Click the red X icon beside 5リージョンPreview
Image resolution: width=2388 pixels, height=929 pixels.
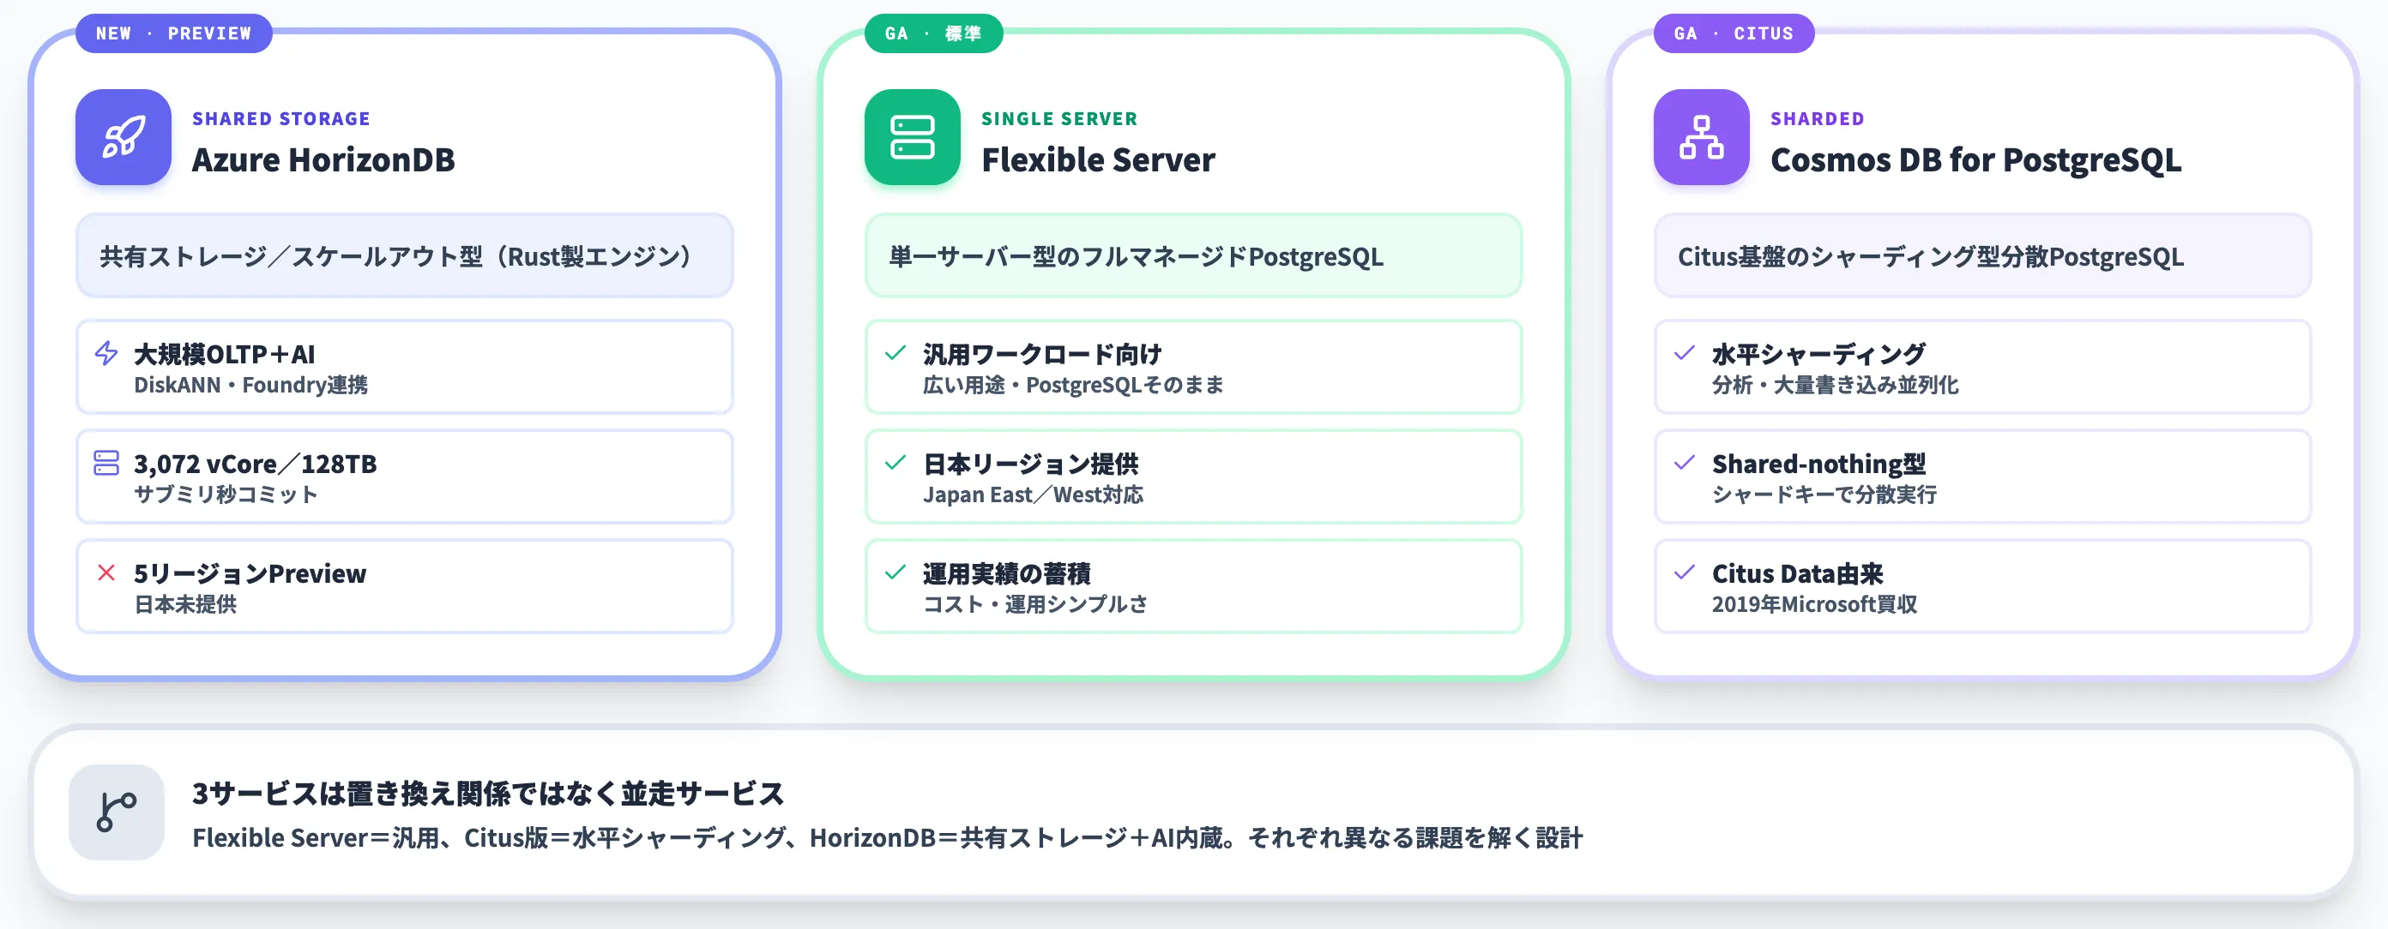[x=106, y=572]
